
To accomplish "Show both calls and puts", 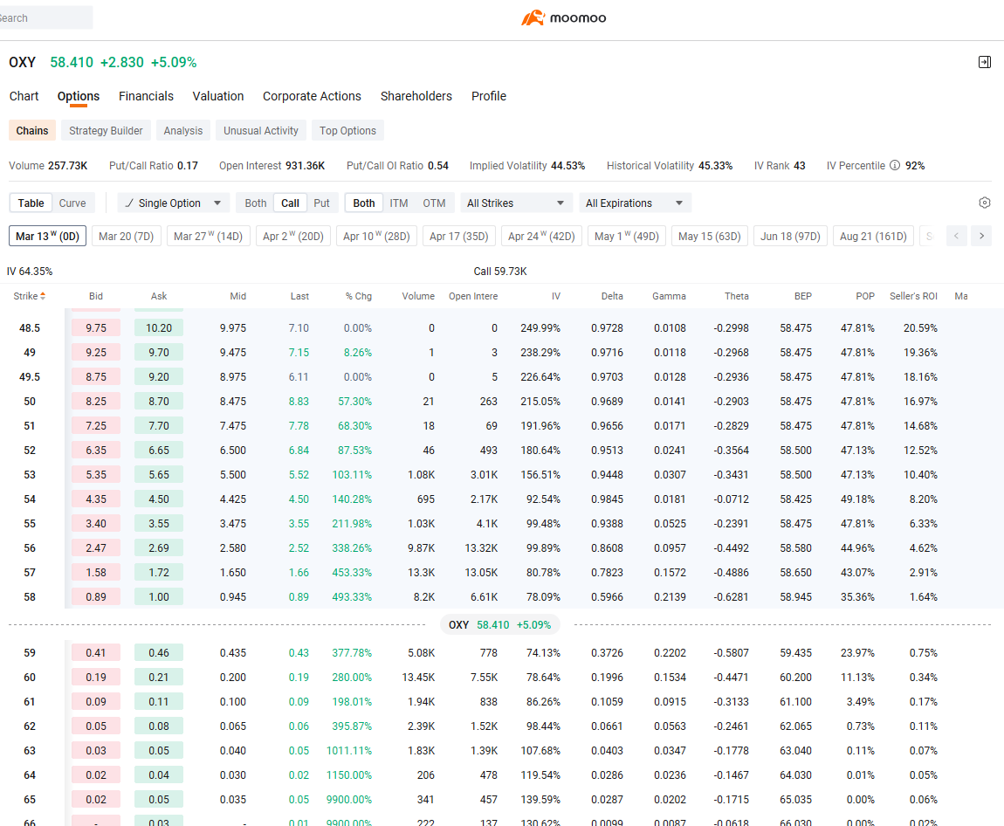I will pos(256,203).
